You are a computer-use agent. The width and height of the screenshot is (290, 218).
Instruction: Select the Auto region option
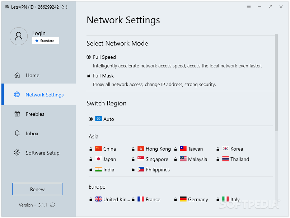pyautogui.click(x=91, y=119)
